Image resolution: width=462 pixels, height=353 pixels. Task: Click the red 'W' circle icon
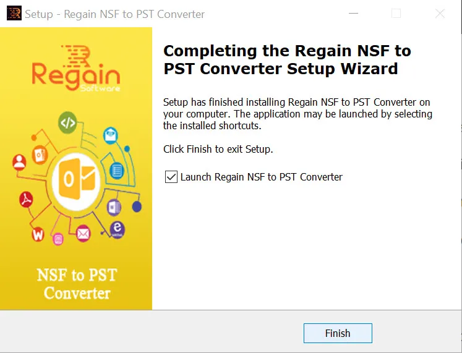point(38,234)
